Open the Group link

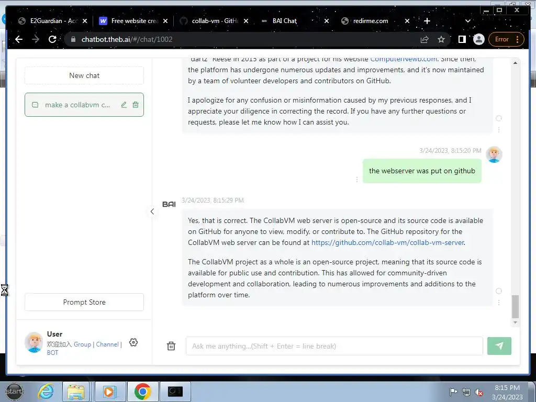[82, 344]
